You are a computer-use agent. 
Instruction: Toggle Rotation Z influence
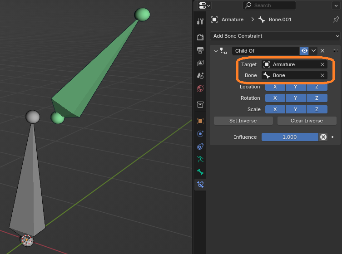pos(317,98)
